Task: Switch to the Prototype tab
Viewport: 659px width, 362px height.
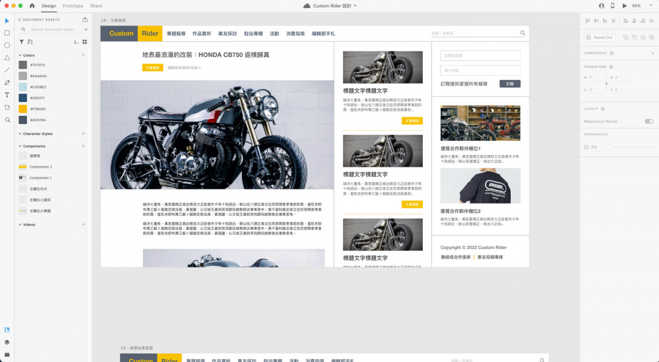Action: click(73, 5)
